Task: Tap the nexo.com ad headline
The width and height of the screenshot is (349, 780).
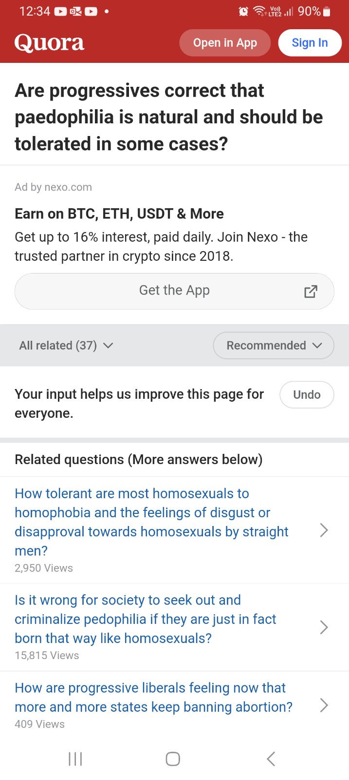Action: (119, 214)
